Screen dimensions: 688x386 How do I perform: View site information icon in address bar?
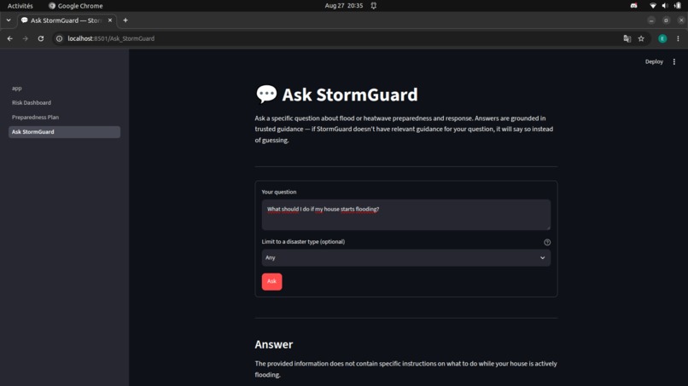pos(59,38)
